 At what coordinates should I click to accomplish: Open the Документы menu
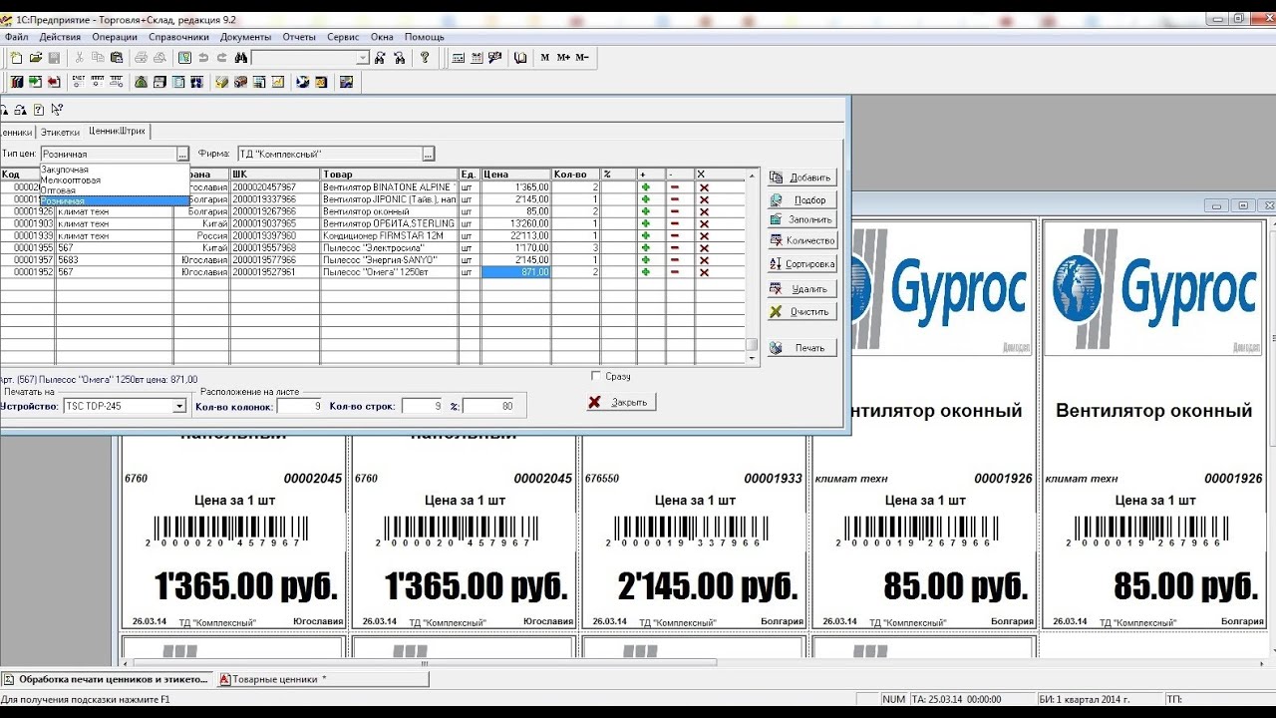tap(245, 37)
